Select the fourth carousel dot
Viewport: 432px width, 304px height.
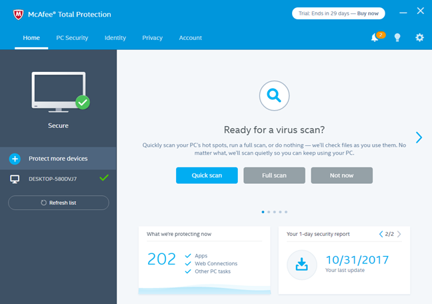[x=280, y=212]
